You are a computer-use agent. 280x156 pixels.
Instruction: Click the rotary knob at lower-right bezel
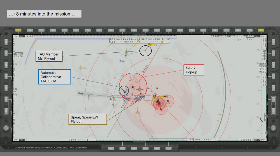tap(274, 128)
